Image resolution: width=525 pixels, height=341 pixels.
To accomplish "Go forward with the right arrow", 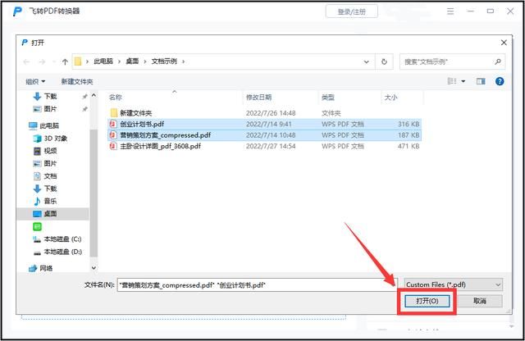I will (42, 61).
